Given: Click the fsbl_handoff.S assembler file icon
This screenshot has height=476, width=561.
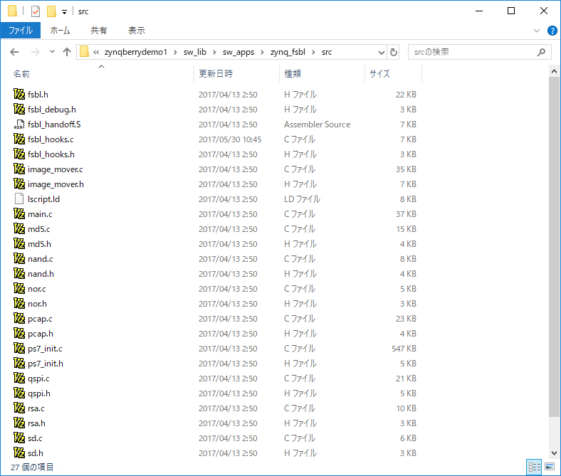Looking at the screenshot, I should coord(19,125).
